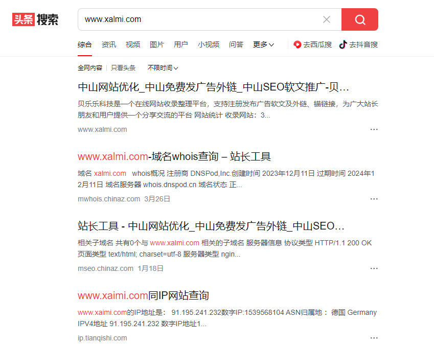
Task: Select the 全网内容 filter
Action: pos(90,68)
